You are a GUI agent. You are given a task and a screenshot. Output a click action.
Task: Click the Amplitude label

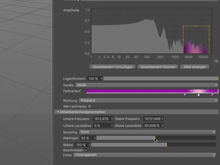[x=71, y=10]
